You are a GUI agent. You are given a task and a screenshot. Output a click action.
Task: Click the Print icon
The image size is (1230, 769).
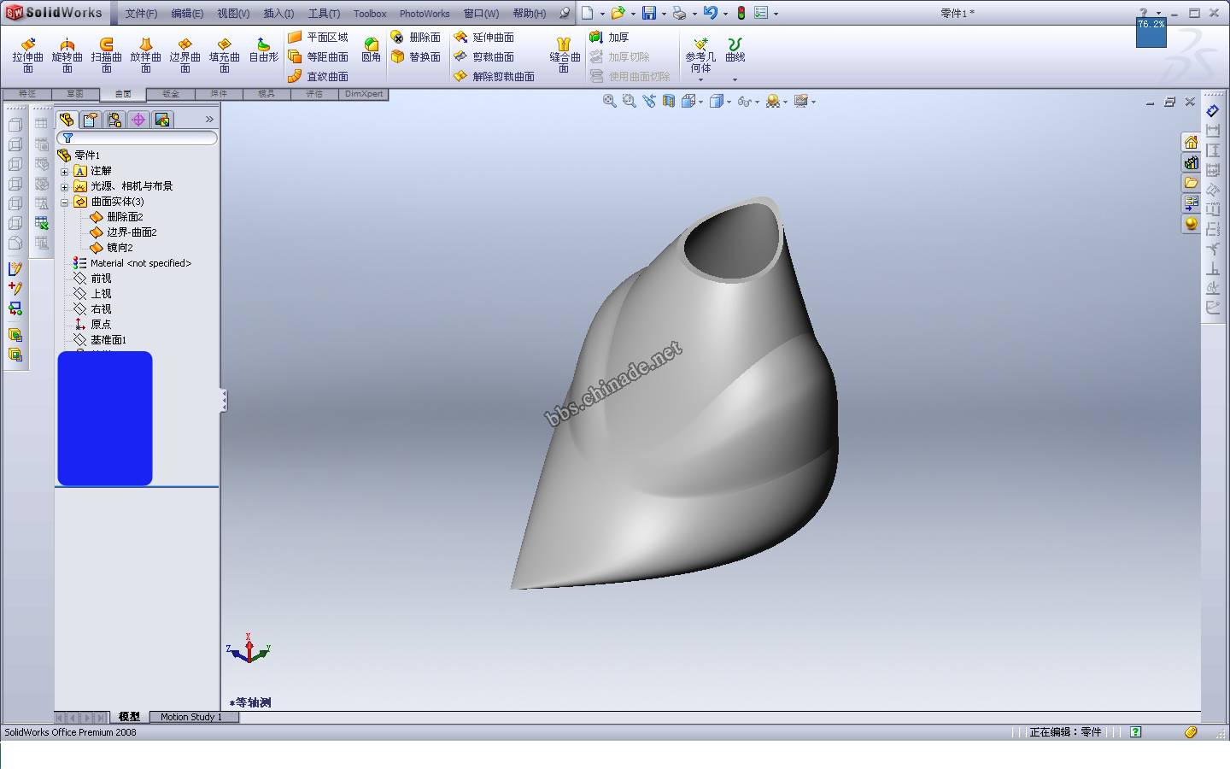click(x=679, y=13)
